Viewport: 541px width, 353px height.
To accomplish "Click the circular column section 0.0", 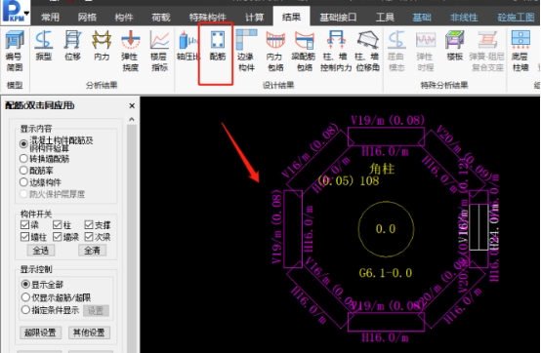I will click(x=386, y=229).
